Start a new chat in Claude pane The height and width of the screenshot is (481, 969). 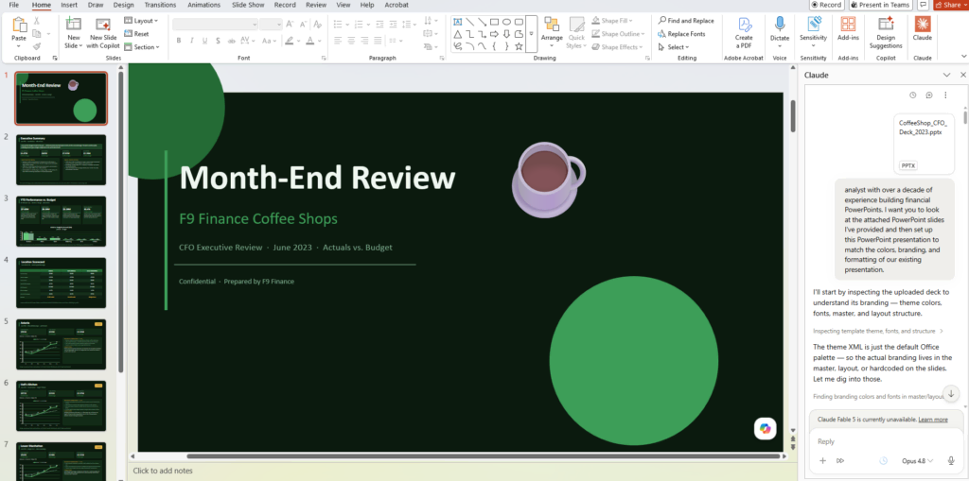929,95
